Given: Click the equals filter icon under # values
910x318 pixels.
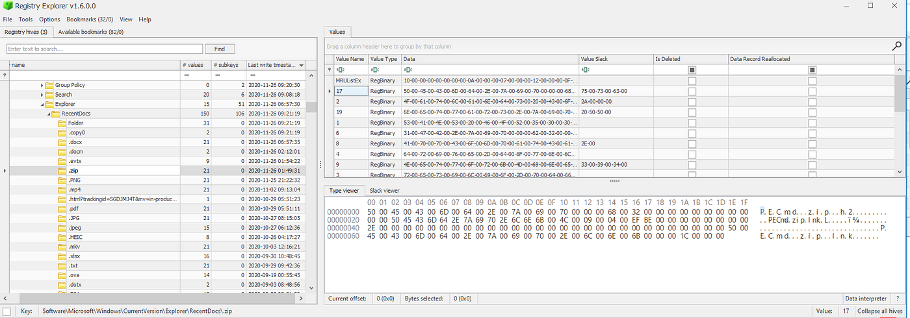Looking at the screenshot, I should coord(187,75).
